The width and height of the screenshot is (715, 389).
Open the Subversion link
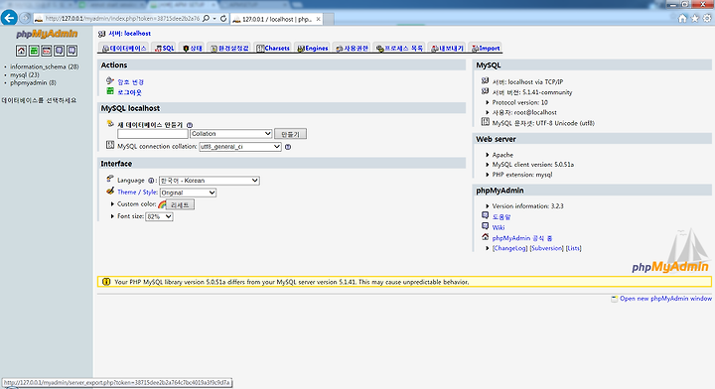tap(547, 248)
